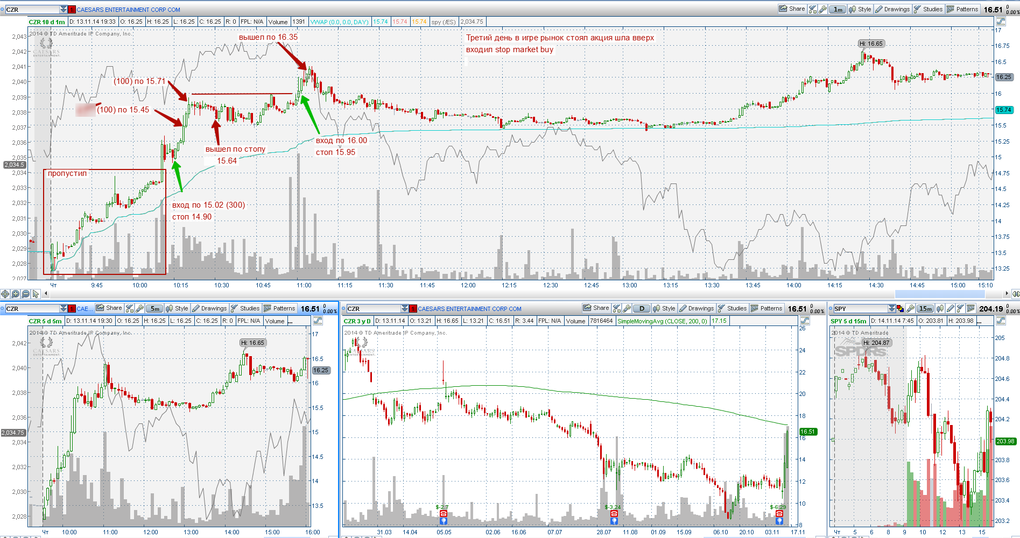Open Style menu in the daily chart

click(665, 308)
